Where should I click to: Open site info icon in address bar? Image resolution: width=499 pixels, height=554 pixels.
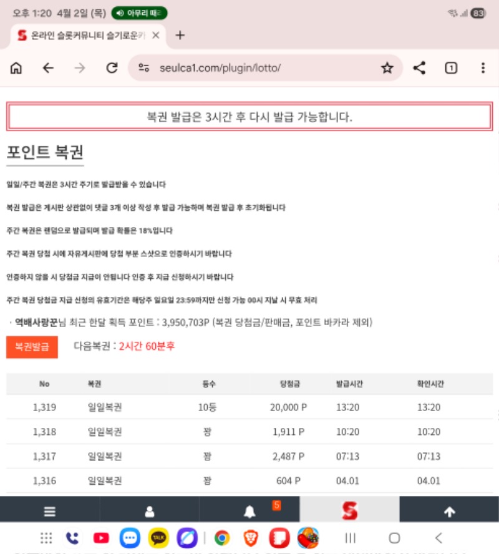(144, 69)
